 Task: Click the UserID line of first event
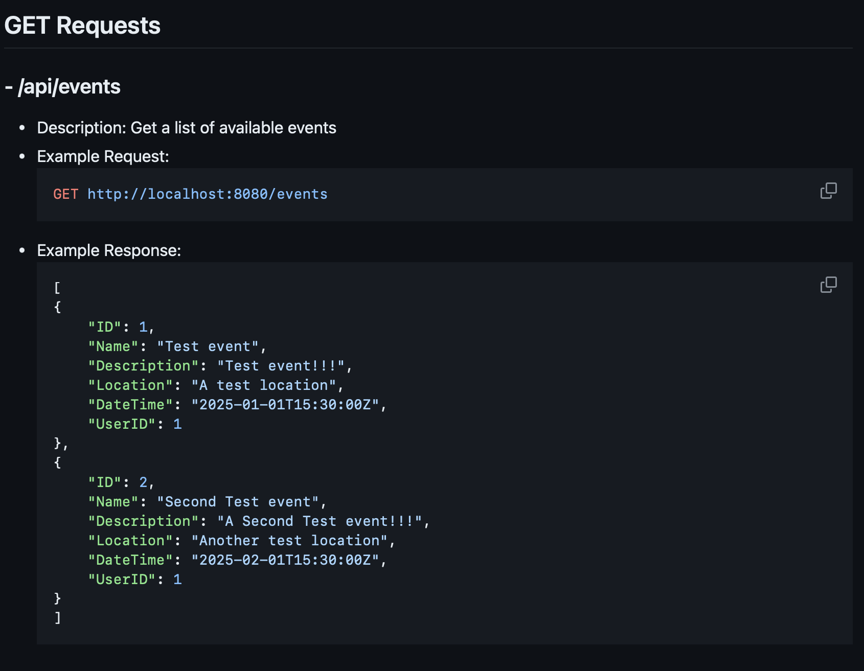click(134, 424)
